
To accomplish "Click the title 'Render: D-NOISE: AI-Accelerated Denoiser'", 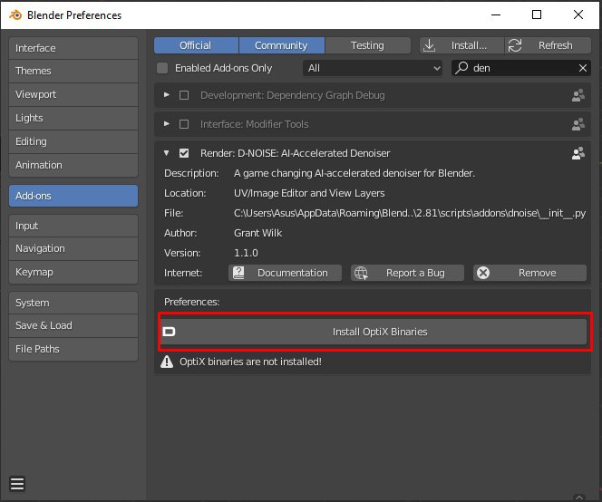I will [x=295, y=153].
